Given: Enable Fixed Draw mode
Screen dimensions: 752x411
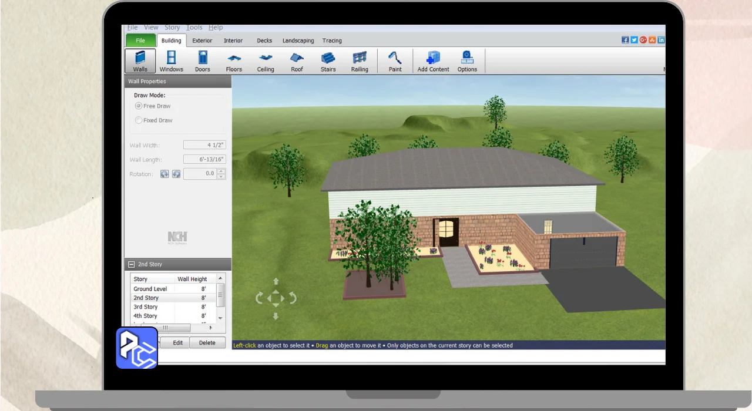Looking at the screenshot, I should pyautogui.click(x=139, y=120).
